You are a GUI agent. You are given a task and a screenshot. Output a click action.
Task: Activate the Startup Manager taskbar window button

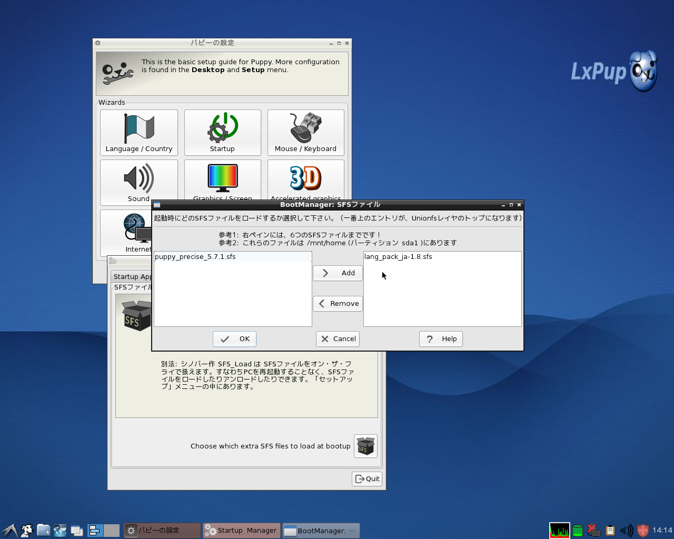click(x=242, y=531)
